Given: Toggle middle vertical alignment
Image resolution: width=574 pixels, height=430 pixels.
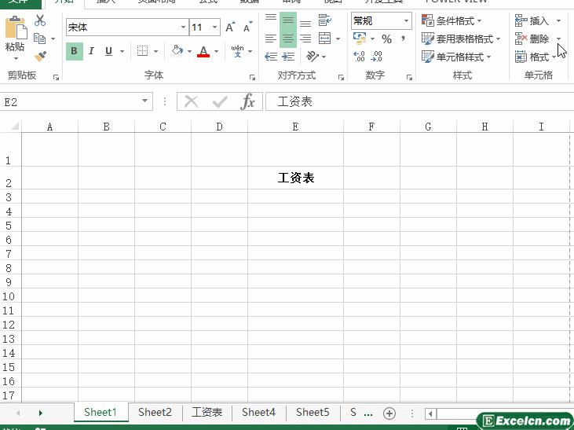Looking at the screenshot, I should click(288, 20).
